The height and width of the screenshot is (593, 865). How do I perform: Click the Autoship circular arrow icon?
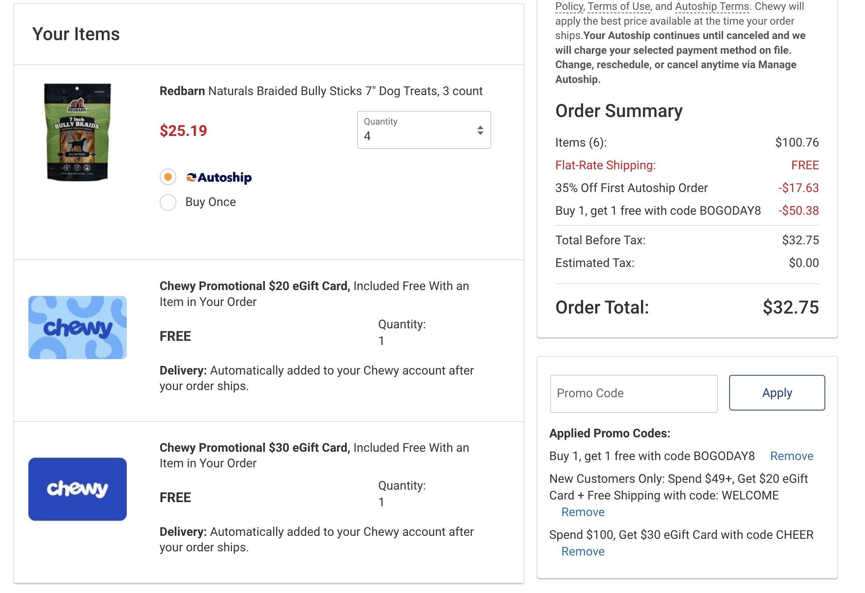[x=192, y=177]
